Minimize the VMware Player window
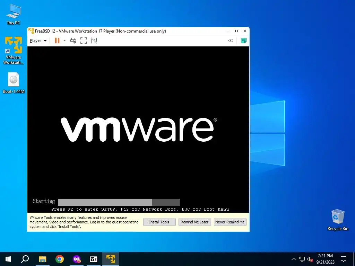Screen dimensions: 355x266 click(x=228, y=31)
